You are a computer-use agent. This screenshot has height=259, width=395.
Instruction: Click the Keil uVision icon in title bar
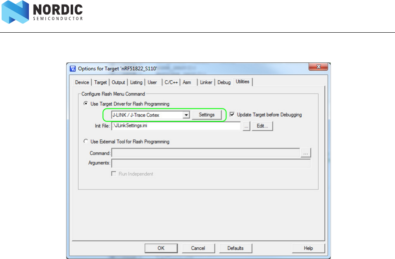(73, 69)
